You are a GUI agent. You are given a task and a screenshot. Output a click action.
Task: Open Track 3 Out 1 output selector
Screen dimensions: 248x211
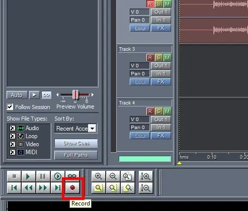click(x=161, y=66)
